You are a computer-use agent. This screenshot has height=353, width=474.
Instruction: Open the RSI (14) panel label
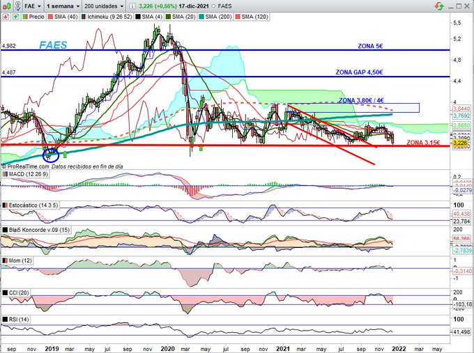tap(19, 319)
